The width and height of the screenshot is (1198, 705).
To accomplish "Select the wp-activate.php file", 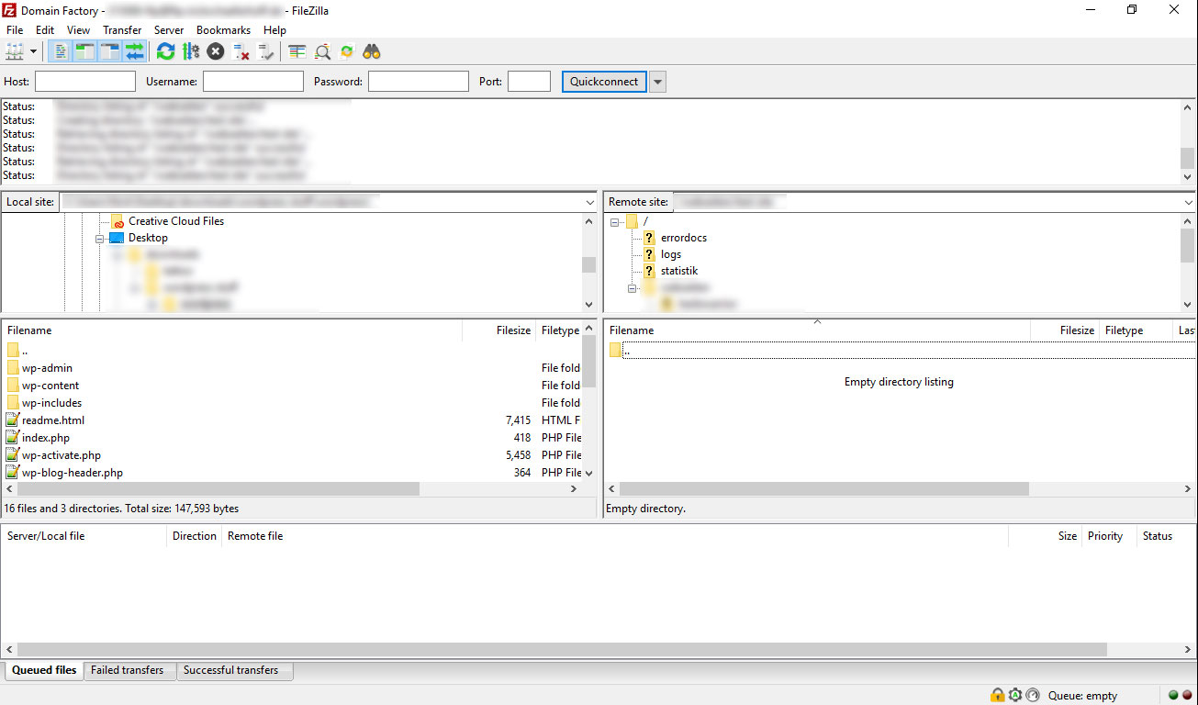I will point(62,455).
